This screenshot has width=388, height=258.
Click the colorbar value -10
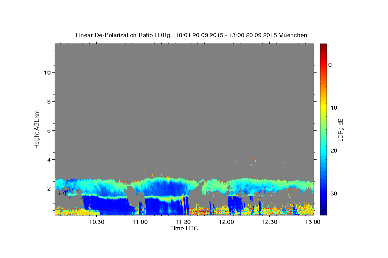click(x=333, y=108)
